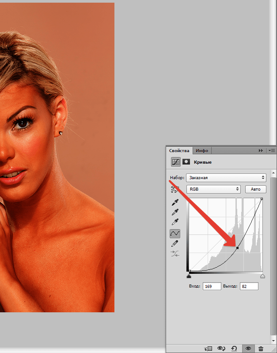This screenshot has width=277, height=353.
Task: Reset adjustment to defaults icon
Action: [x=234, y=349]
